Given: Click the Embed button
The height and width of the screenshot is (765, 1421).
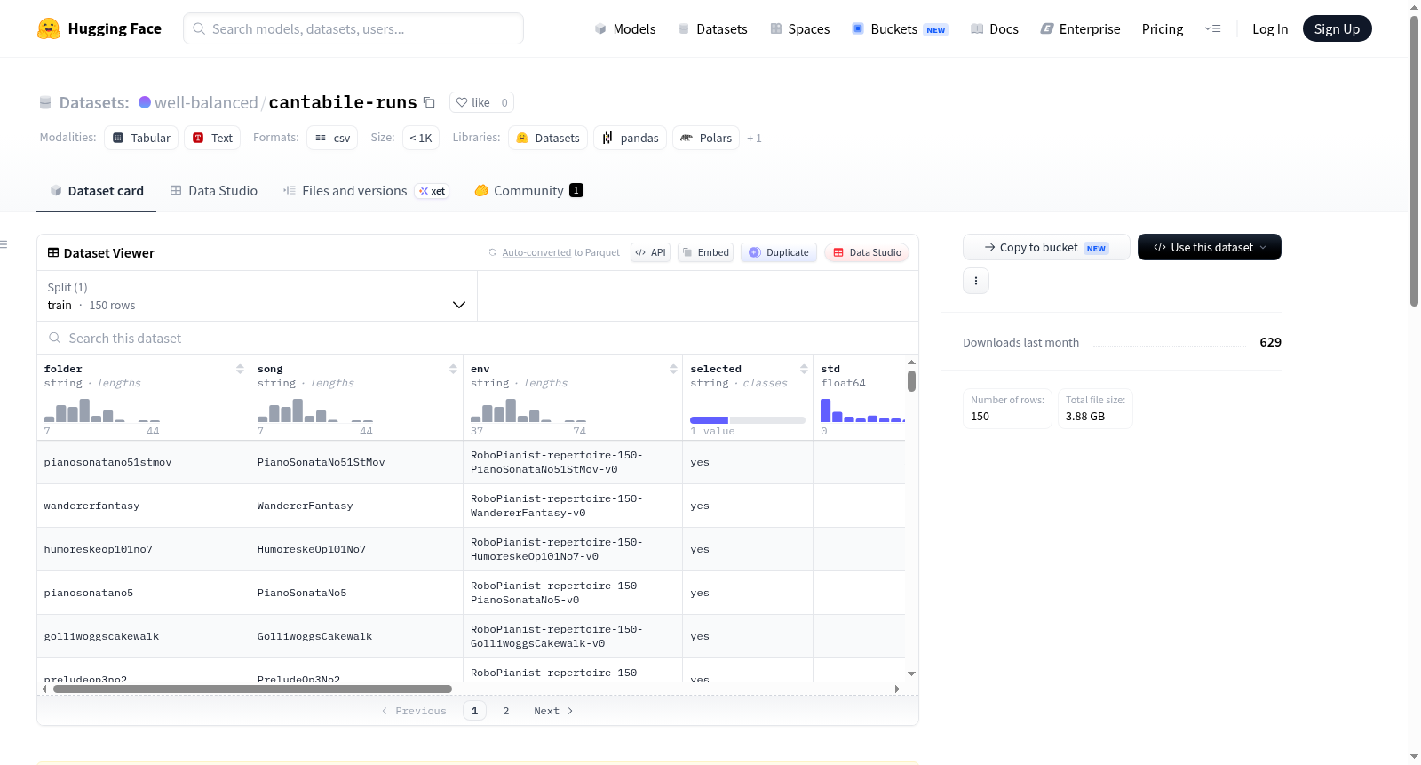Looking at the screenshot, I should coord(705,252).
